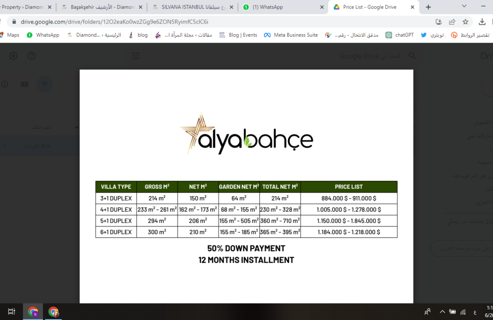
Task: Open the تويتري Twitter bookmark
Action: pos(432,35)
